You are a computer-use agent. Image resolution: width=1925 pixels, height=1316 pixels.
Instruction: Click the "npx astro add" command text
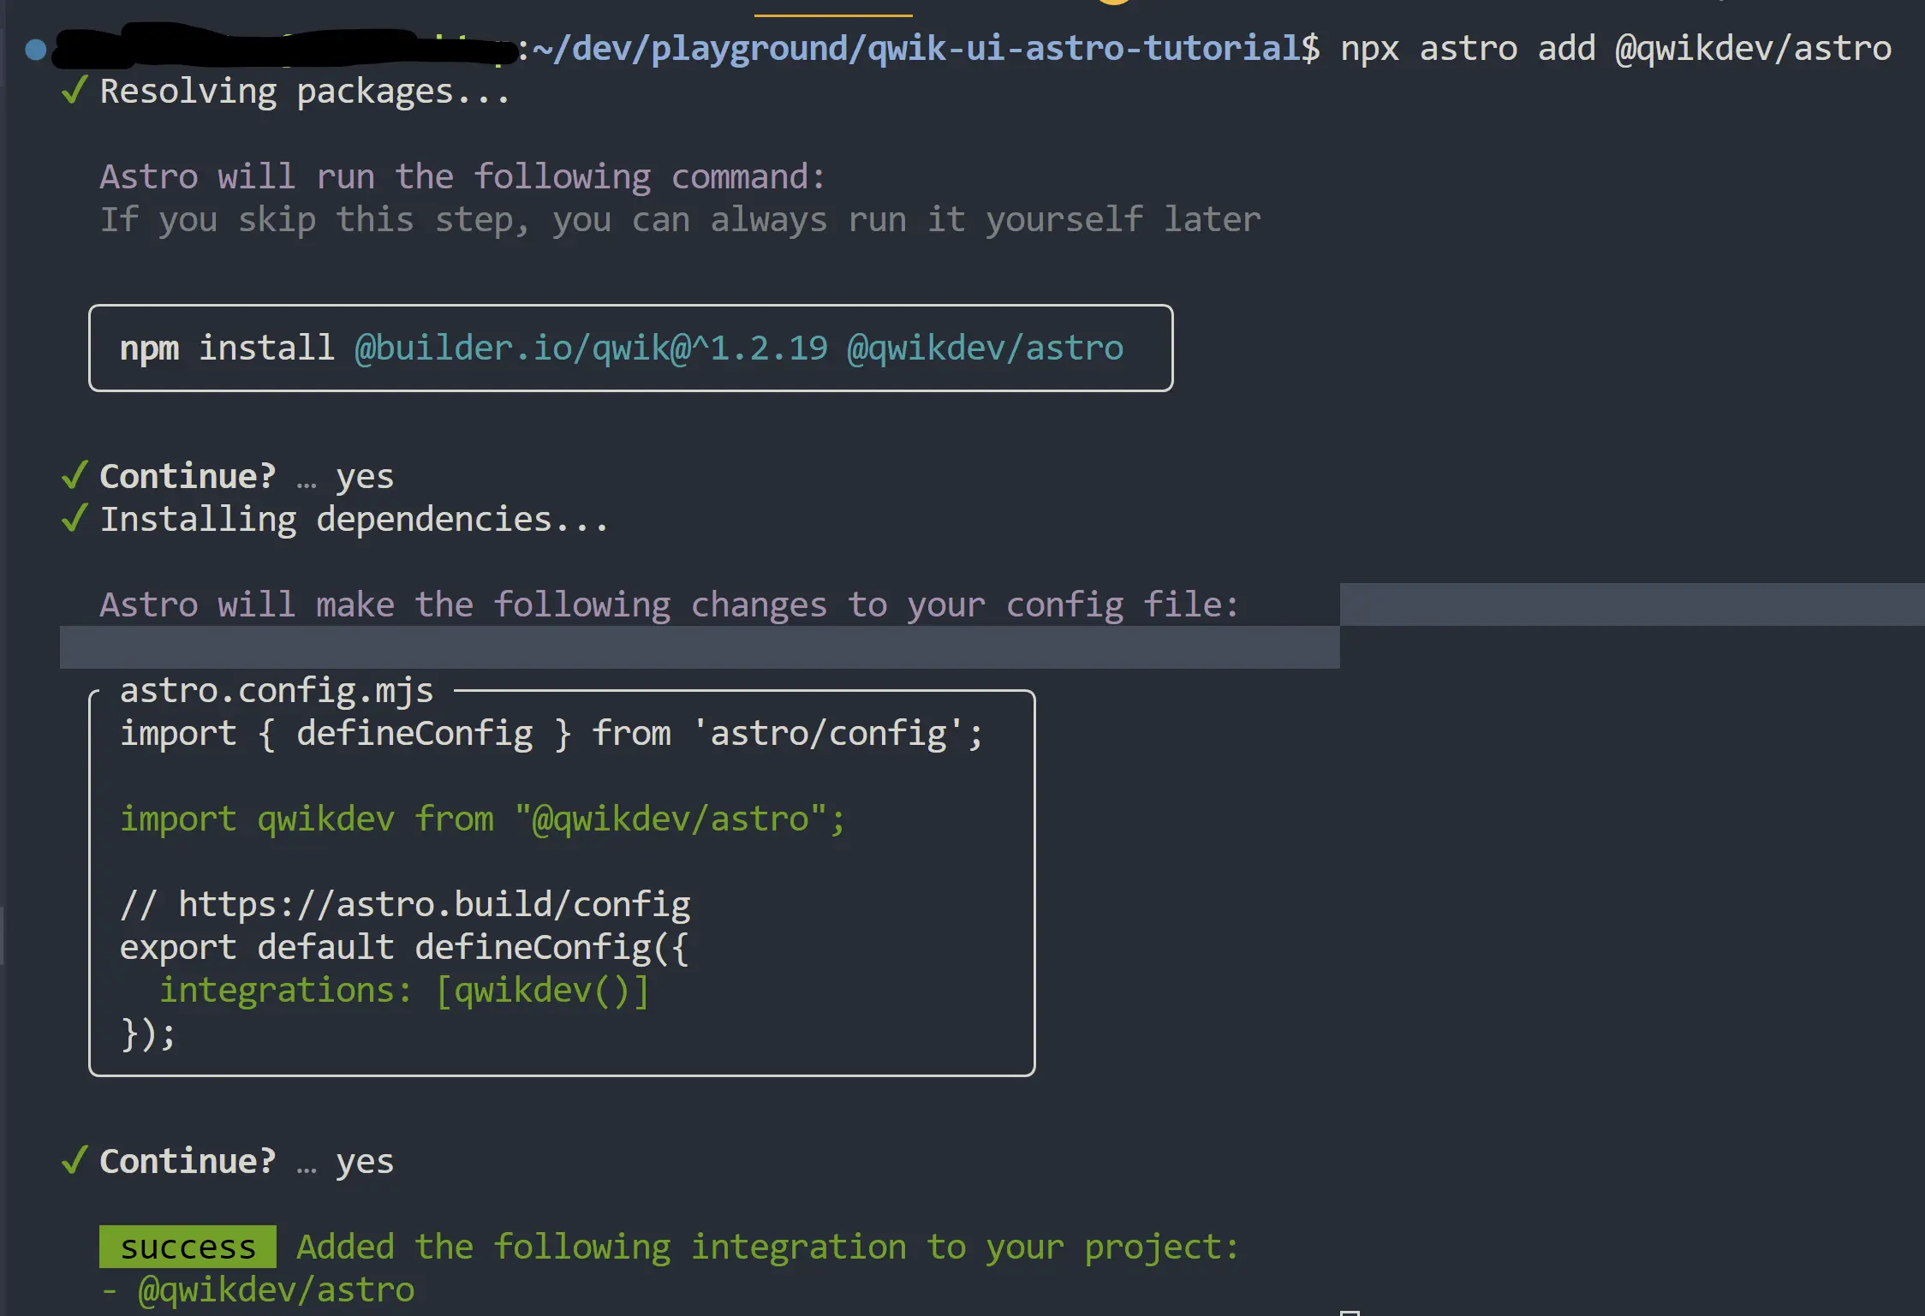1468,48
